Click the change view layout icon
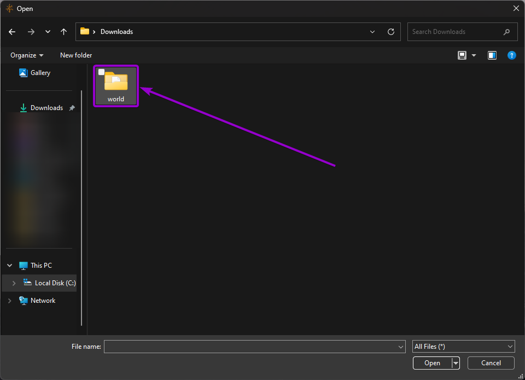525x380 pixels. point(462,55)
